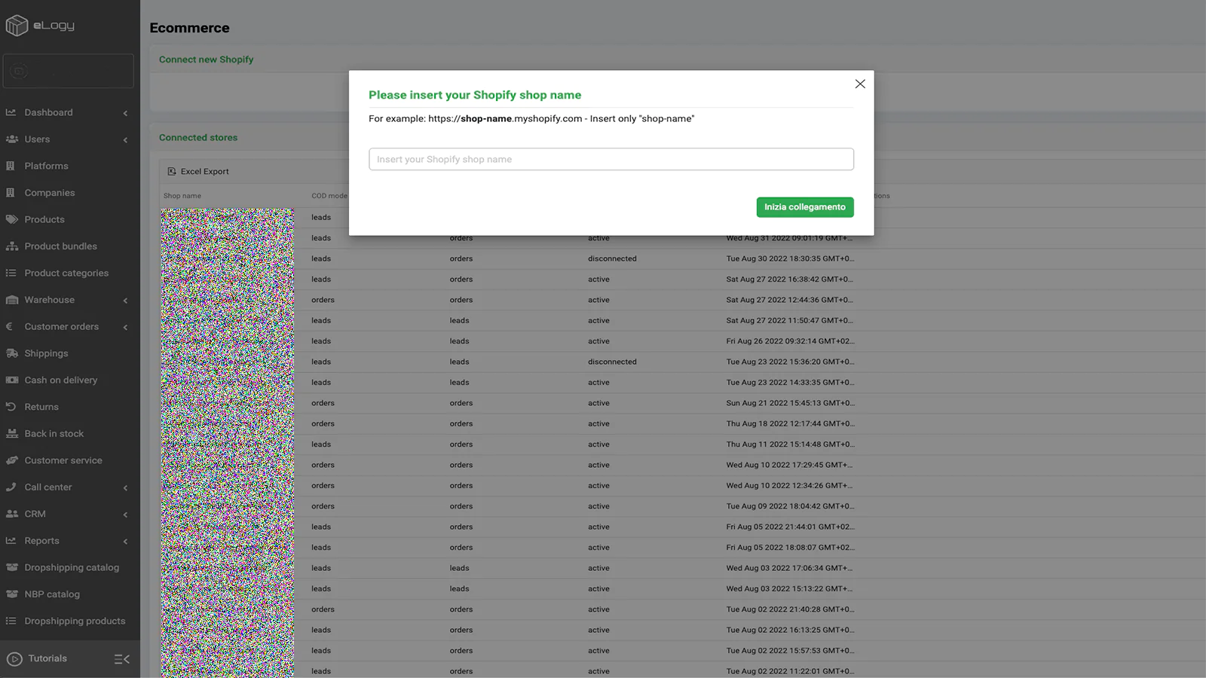Viewport: 1206px width, 678px height.
Task: Select the Shippings menu item
Action: 46,353
